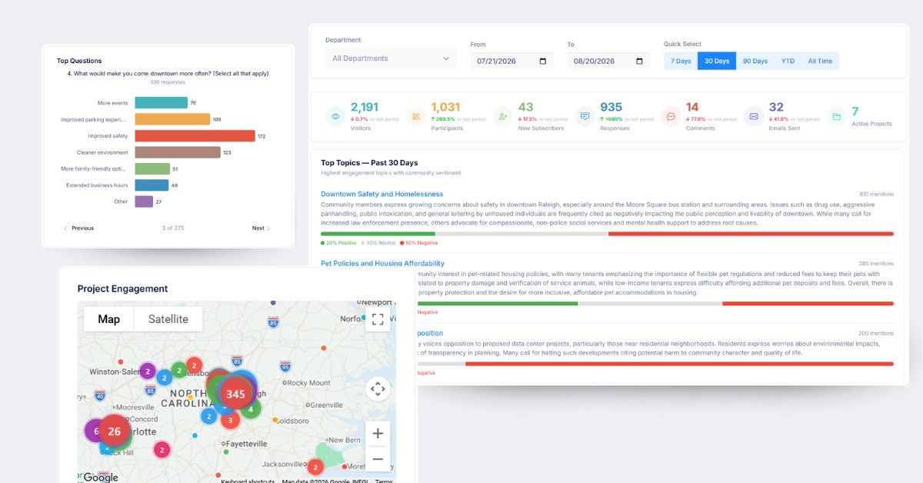This screenshot has height=483, width=923.
Task: Click the green 4 map cluster marker
Action: coord(250,410)
